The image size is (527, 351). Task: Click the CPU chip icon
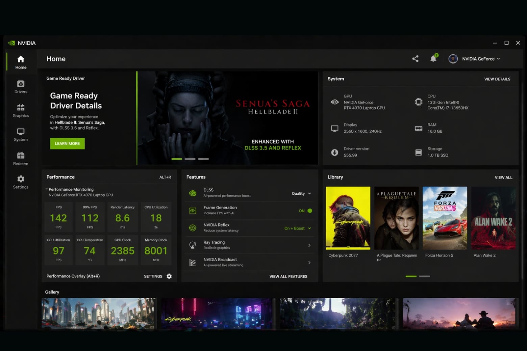pos(418,102)
